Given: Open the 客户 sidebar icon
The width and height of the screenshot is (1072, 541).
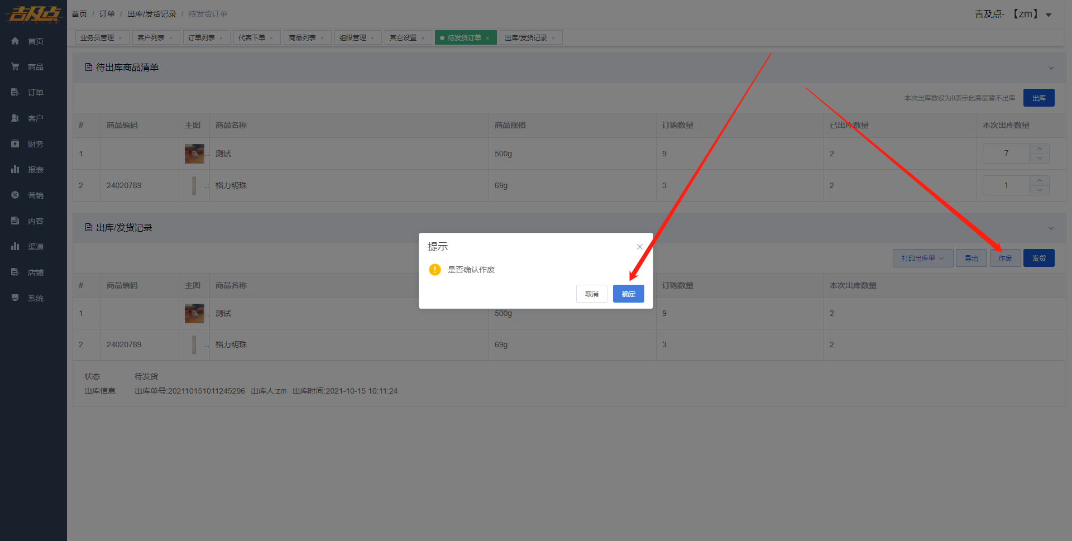Looking at the screenshot, I should [15, 118].
